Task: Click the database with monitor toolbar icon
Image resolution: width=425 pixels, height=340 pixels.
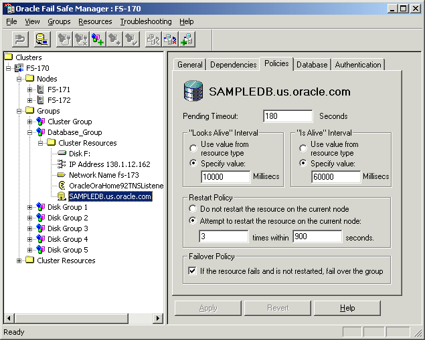Action: (x=42, y=39)
